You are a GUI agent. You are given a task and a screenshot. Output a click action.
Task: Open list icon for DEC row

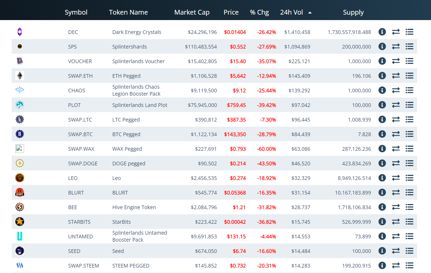tap(409, 32)
